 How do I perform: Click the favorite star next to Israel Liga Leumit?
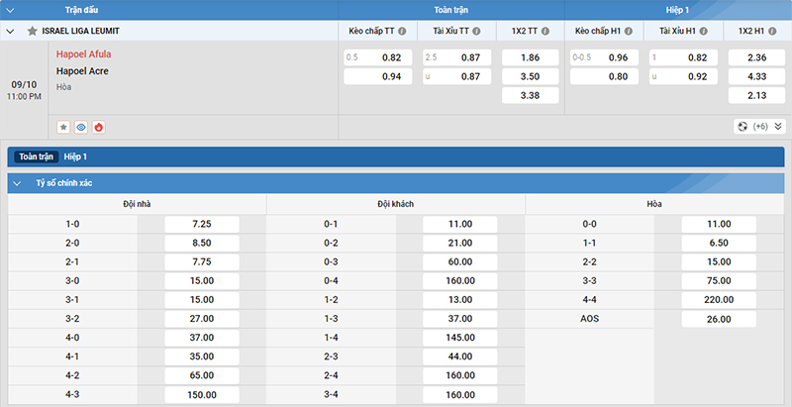(33, 31)
